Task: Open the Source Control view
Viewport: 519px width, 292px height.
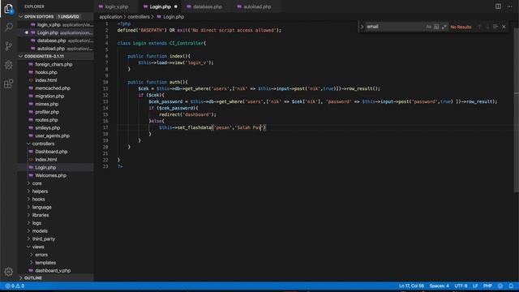Action: click(9, 45)
